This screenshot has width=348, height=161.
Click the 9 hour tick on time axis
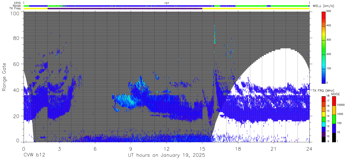coord(131,149)
